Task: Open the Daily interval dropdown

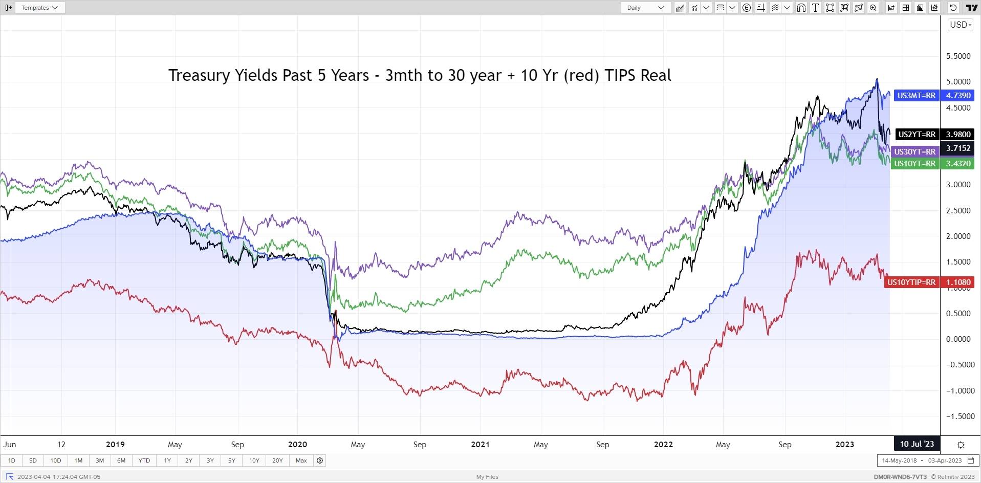Action: point(646,8)
